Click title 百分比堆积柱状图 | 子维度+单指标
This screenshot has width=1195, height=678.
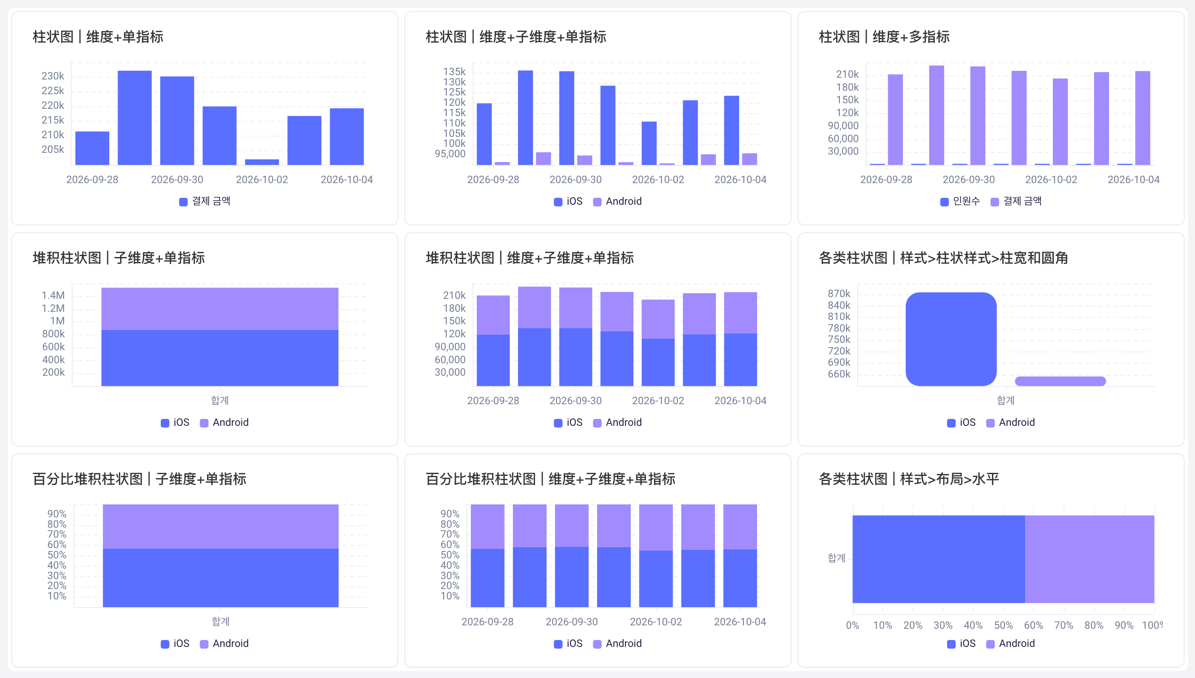139,479
